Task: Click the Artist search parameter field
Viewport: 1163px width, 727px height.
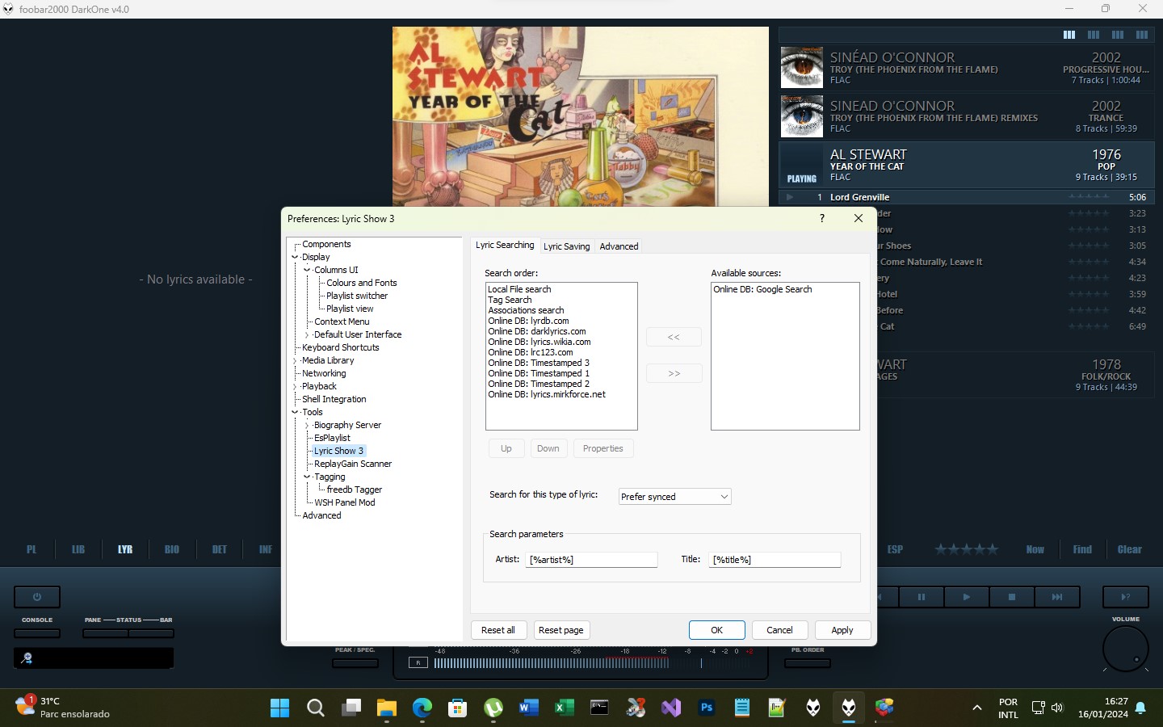Action: click(592, 560)
